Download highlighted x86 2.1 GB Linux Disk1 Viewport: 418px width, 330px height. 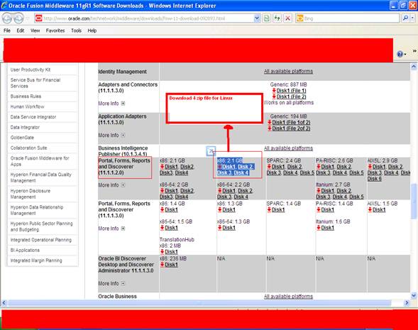point(229,167)
